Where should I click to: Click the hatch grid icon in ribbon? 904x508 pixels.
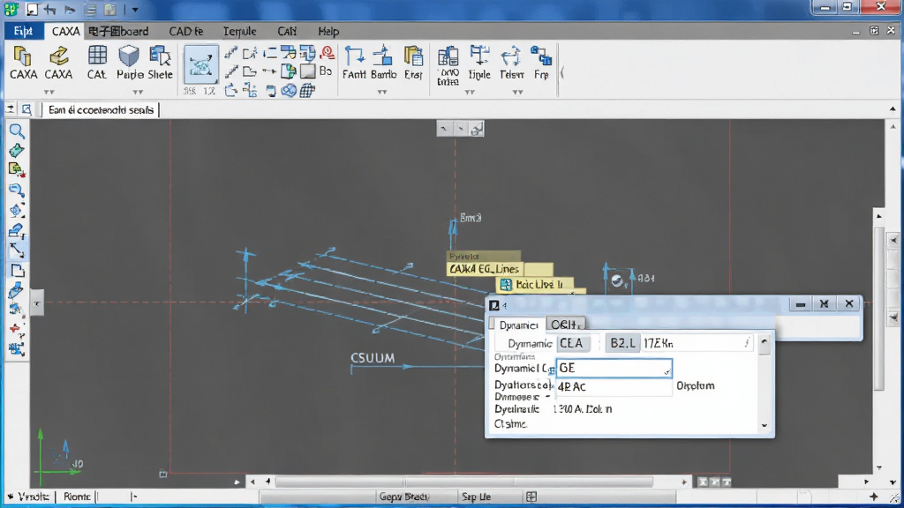tap(307, 91)
